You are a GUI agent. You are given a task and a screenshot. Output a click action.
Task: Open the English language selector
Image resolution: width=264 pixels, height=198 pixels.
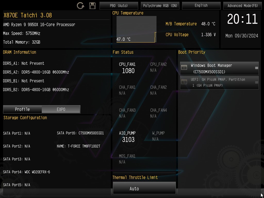click(201, 6)
